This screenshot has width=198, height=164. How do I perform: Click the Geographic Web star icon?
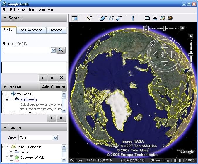17,158
